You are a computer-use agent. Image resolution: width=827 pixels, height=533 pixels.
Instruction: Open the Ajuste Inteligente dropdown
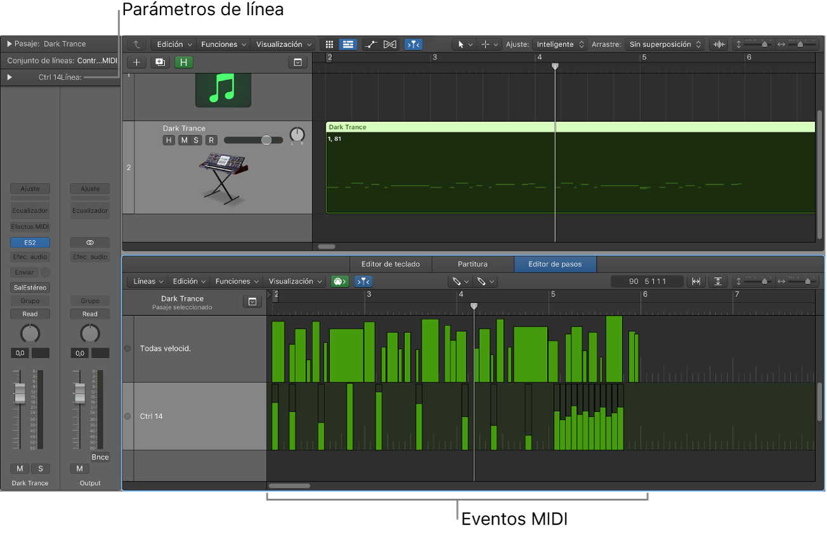[553, 44]
